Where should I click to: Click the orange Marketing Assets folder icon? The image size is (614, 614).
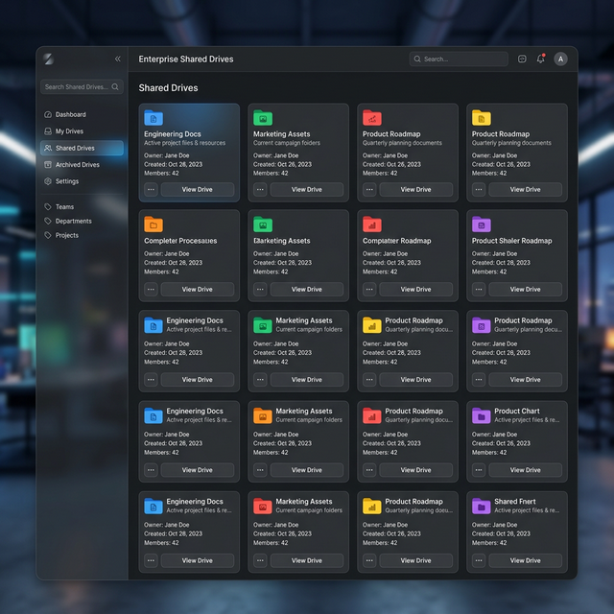(x=263, y=415)
